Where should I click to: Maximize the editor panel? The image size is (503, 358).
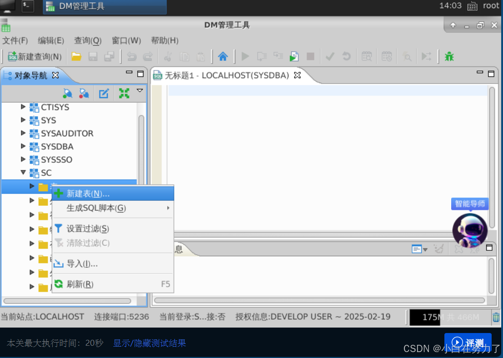[491, 74]
